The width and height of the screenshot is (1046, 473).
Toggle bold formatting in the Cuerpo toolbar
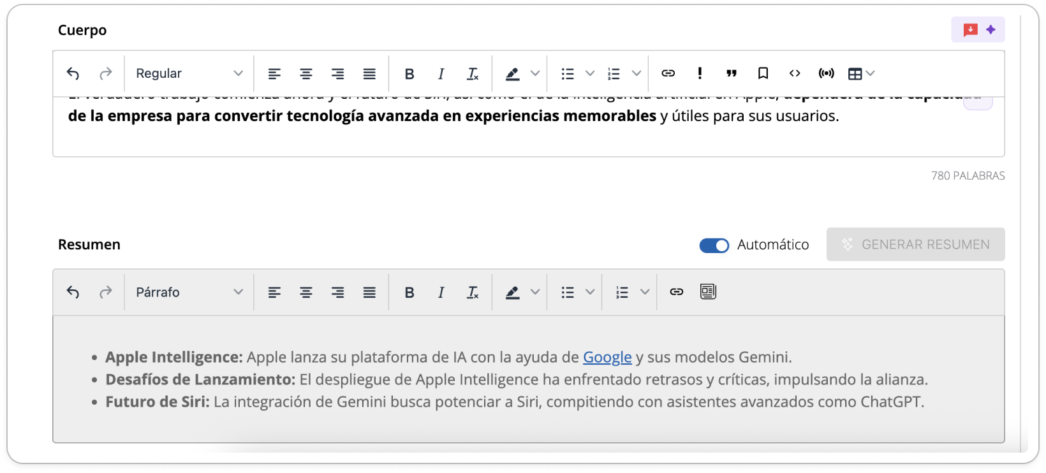click(409, 74)
